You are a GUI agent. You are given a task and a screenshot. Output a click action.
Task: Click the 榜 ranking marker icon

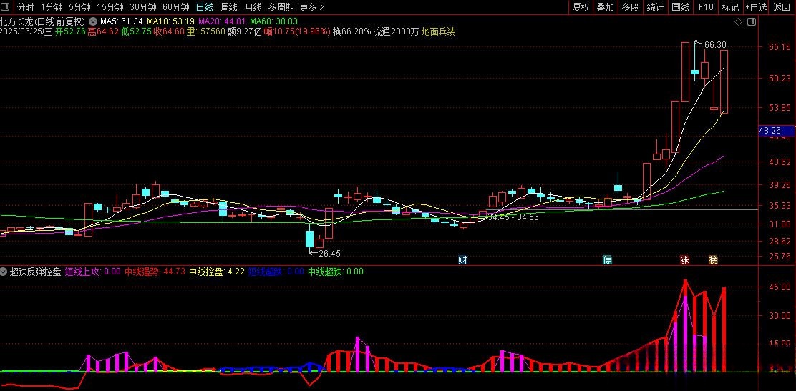point(713,259)
